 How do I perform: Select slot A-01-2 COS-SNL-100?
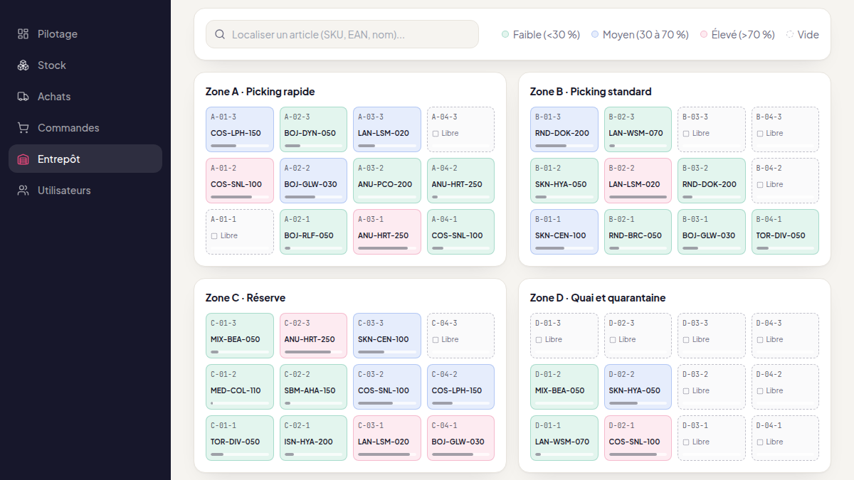click(x=240, y=181)
